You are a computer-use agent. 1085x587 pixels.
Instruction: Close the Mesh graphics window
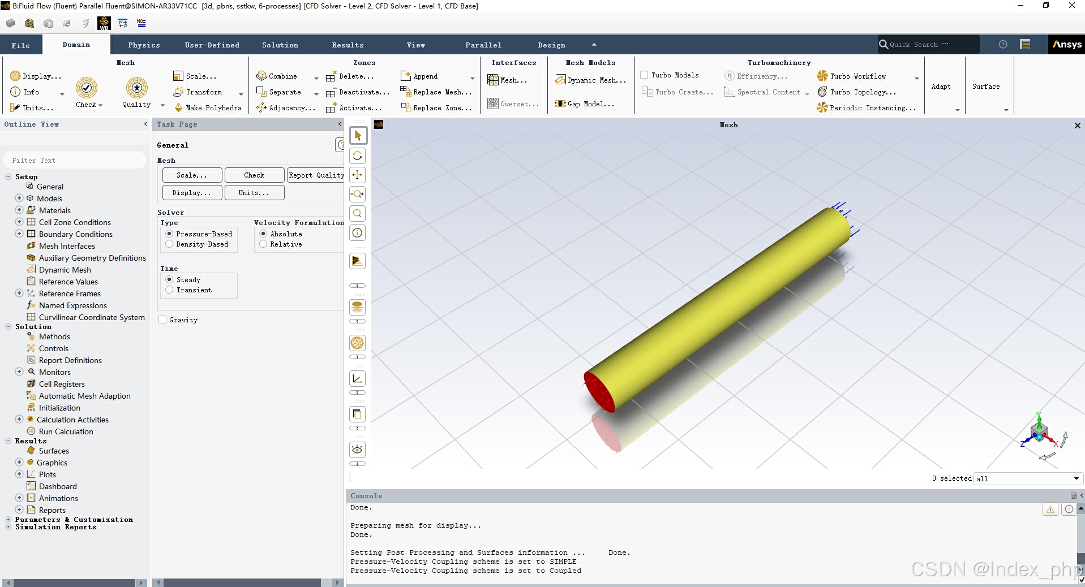click(1078, 126)
